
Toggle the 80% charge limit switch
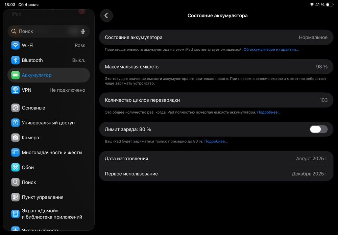[x=319, y=130]
